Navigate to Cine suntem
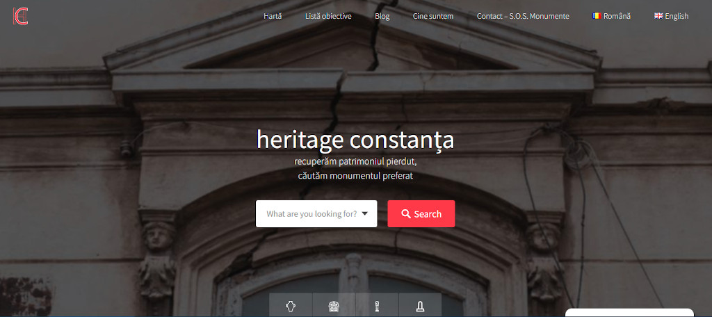712x317 pixels. click(x=432, y=16)
